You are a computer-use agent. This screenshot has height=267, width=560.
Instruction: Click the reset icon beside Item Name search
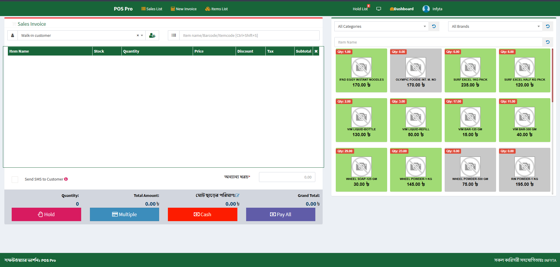(548, 42)
